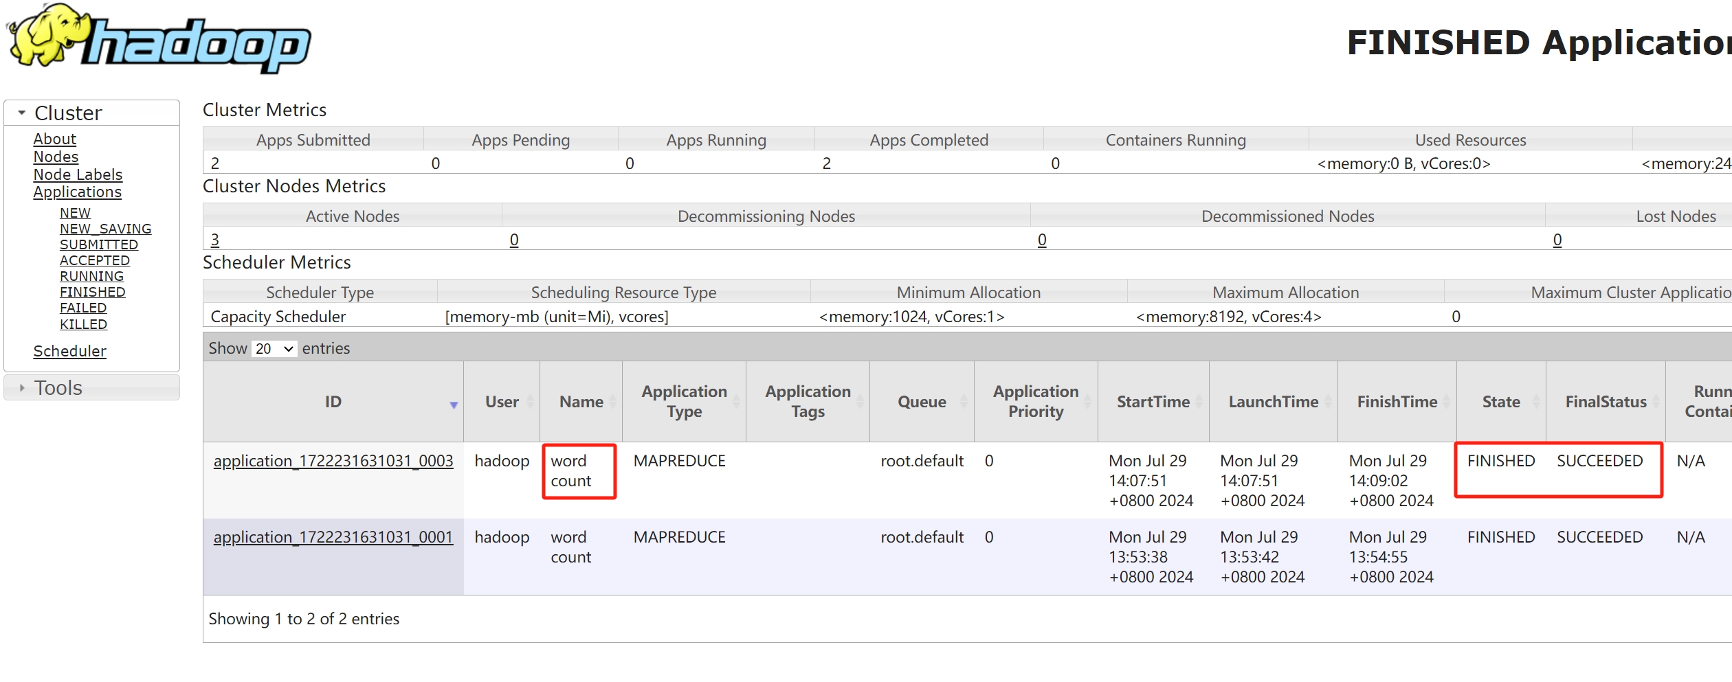The image size is (1732, 682).
Task: Filter applications by KILLED state
Action: tap(83, 324)
